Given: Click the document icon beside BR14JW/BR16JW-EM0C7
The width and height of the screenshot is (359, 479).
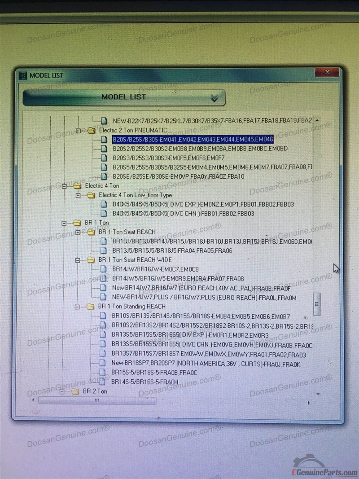Looking at the screenshot, I should (x=103, y=269).
